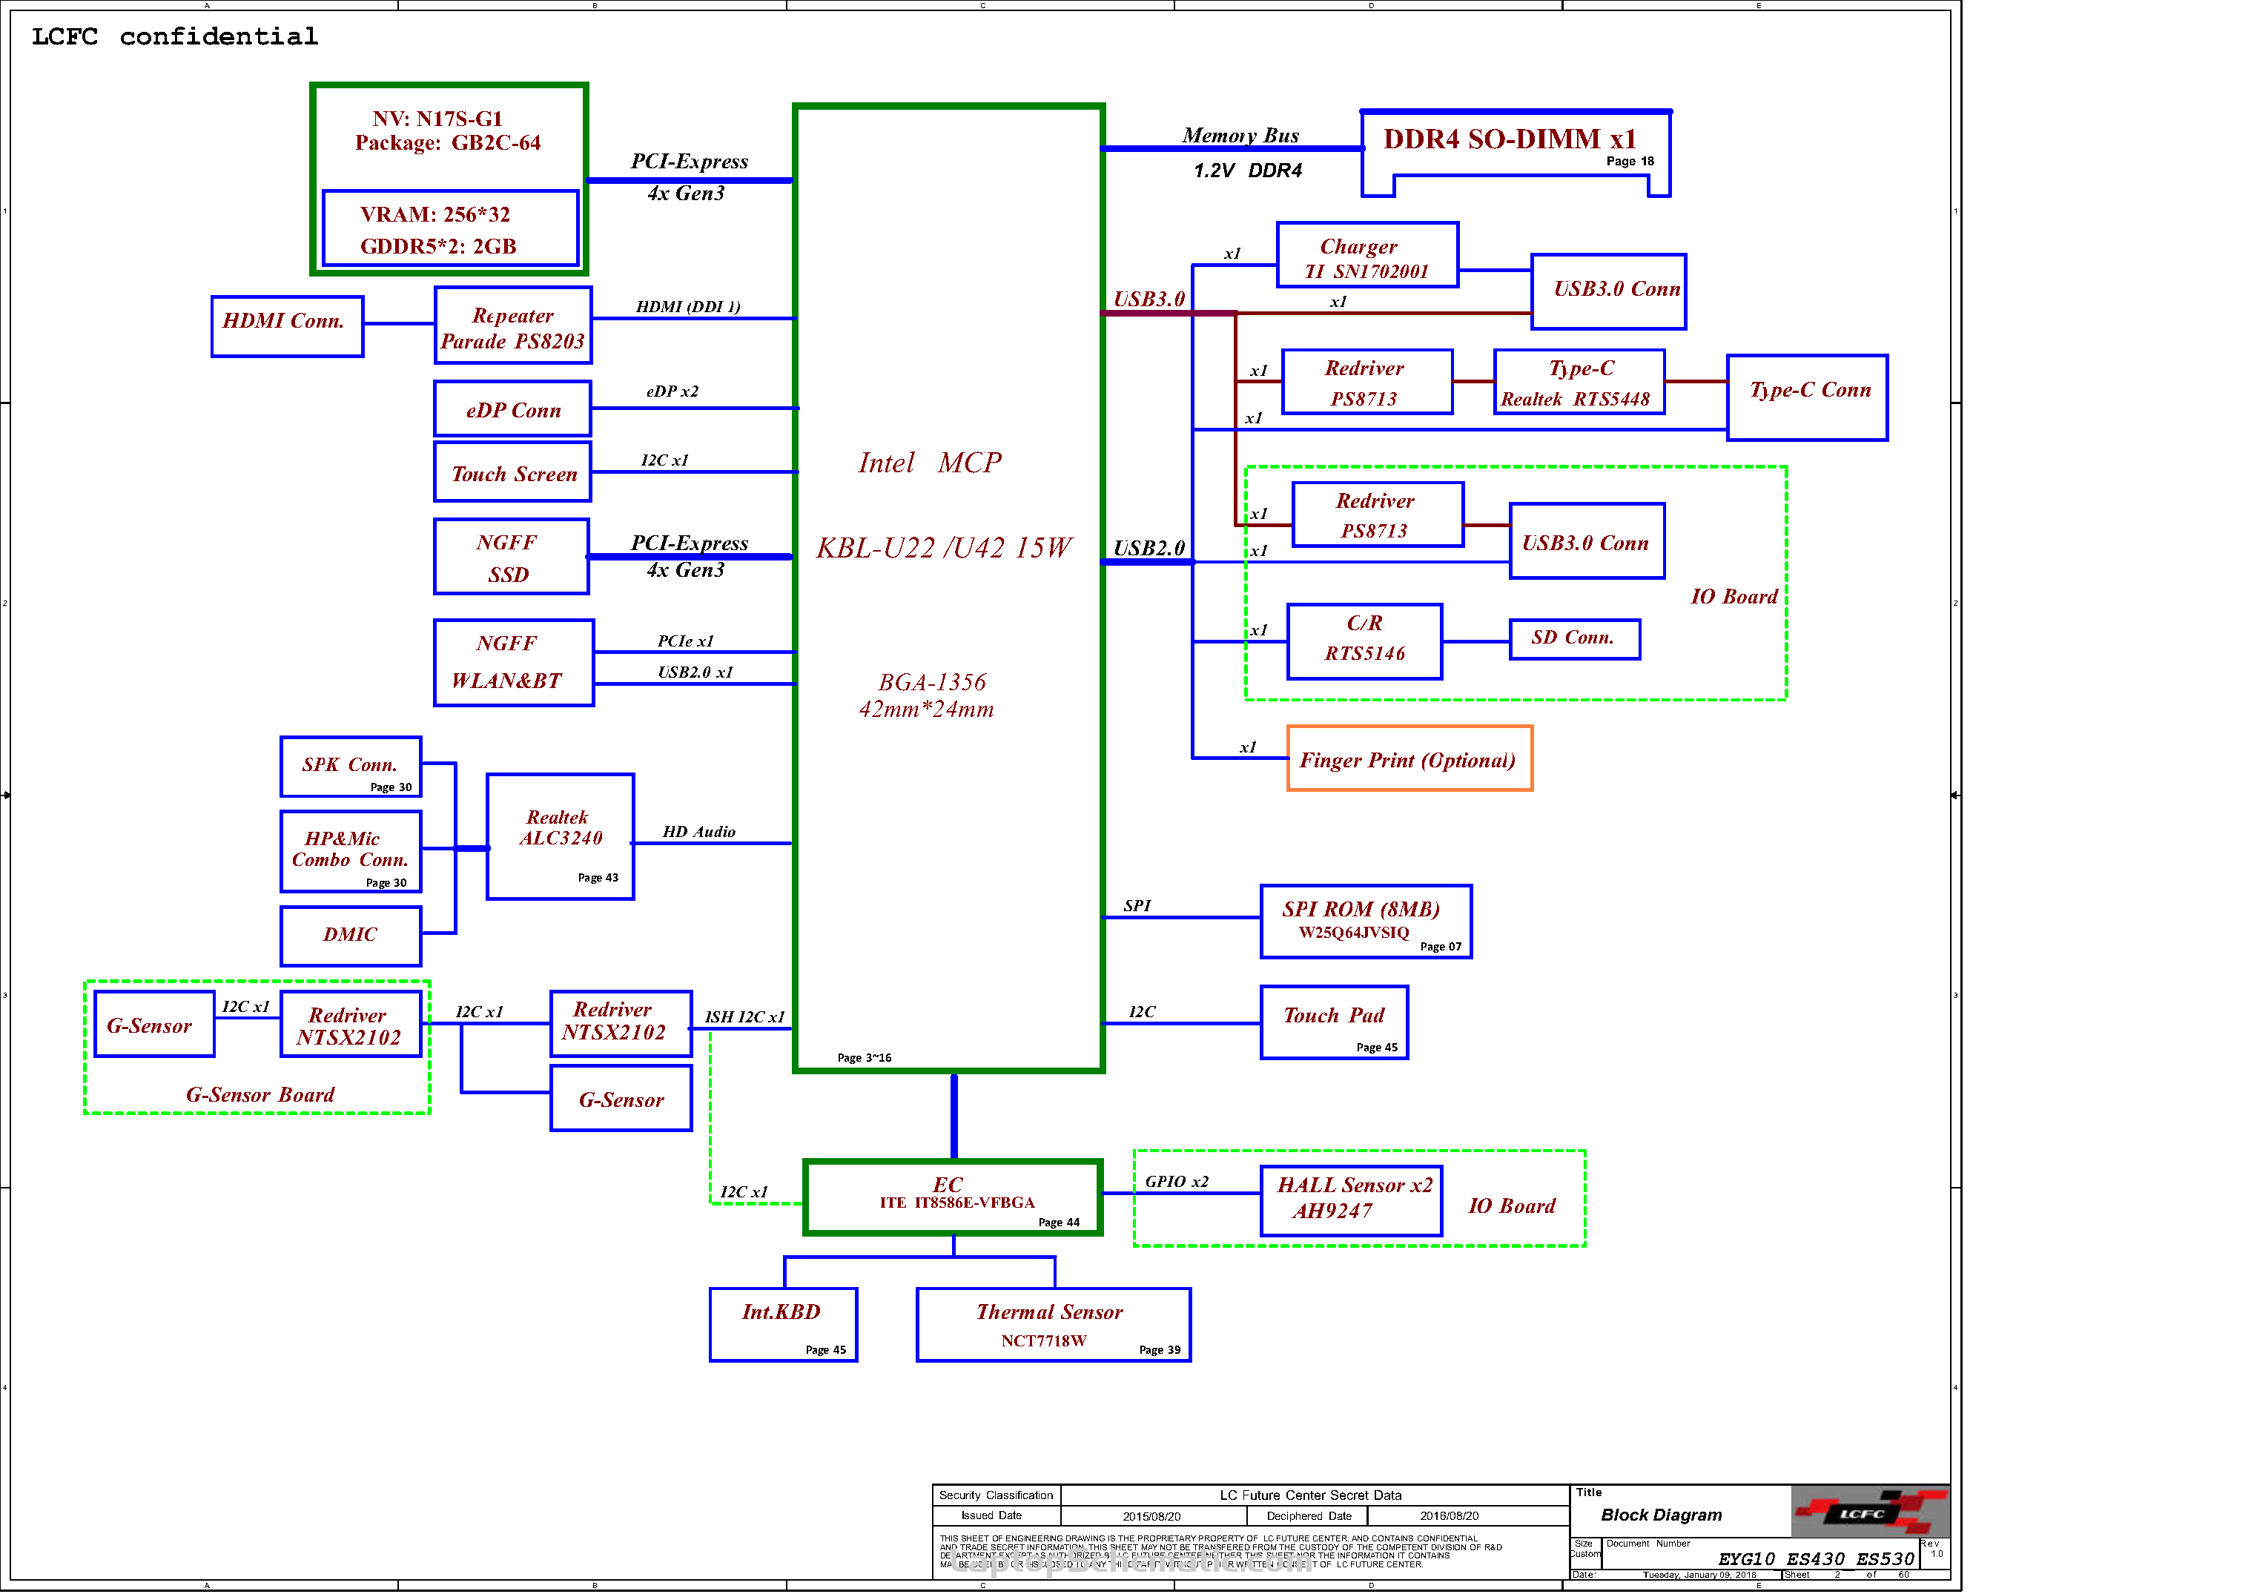The image size is (2254, 1594).
Task: Click the "VRAM: 256*32" block
Action: point(451,228)
